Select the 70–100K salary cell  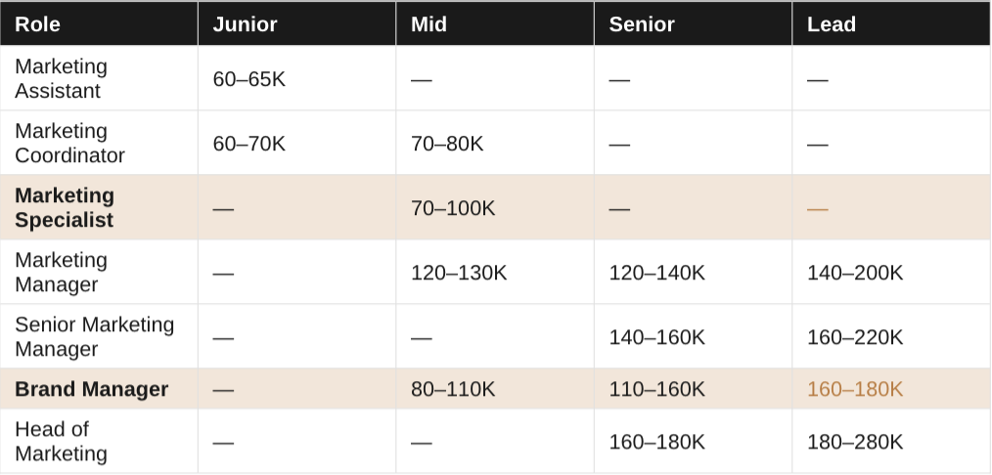click(495, 207)
